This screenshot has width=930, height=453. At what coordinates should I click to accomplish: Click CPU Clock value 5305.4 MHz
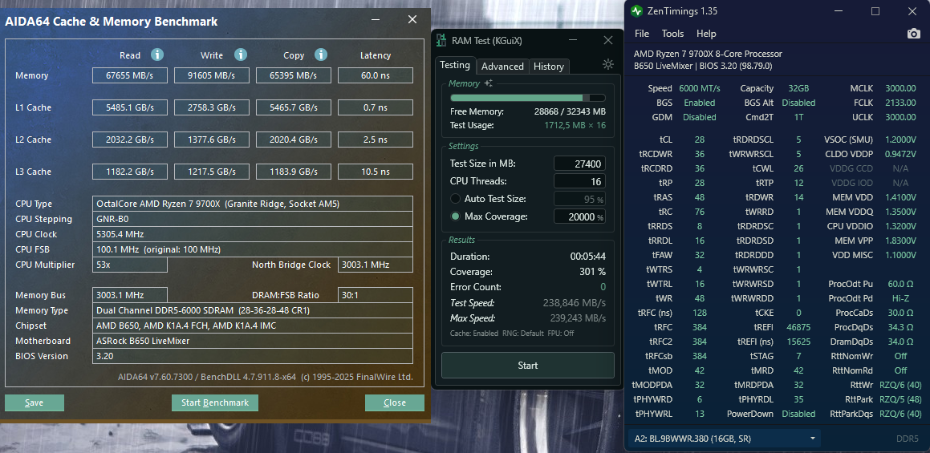[253, 234]
